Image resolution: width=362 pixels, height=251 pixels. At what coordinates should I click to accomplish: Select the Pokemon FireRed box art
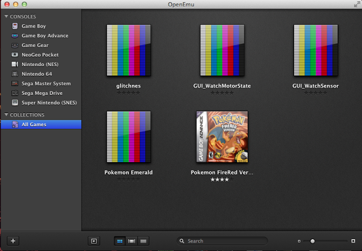point(222,137)
